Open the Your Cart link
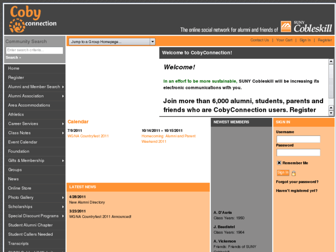Image resolution: width=336 pixels, height=252 pixels. [284, 40]
